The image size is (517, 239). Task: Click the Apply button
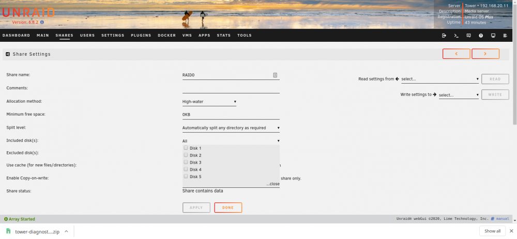tap(196, 208)
